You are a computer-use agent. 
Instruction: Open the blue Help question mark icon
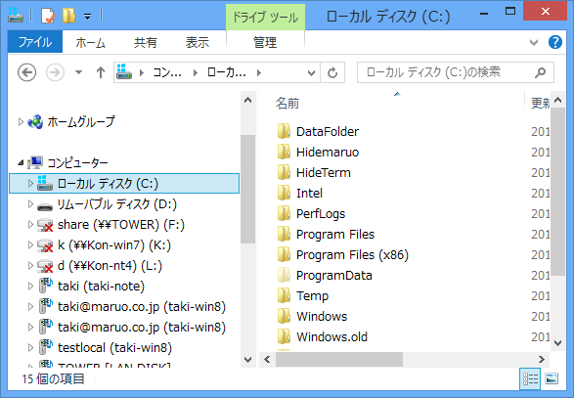[x=555, y=42]
